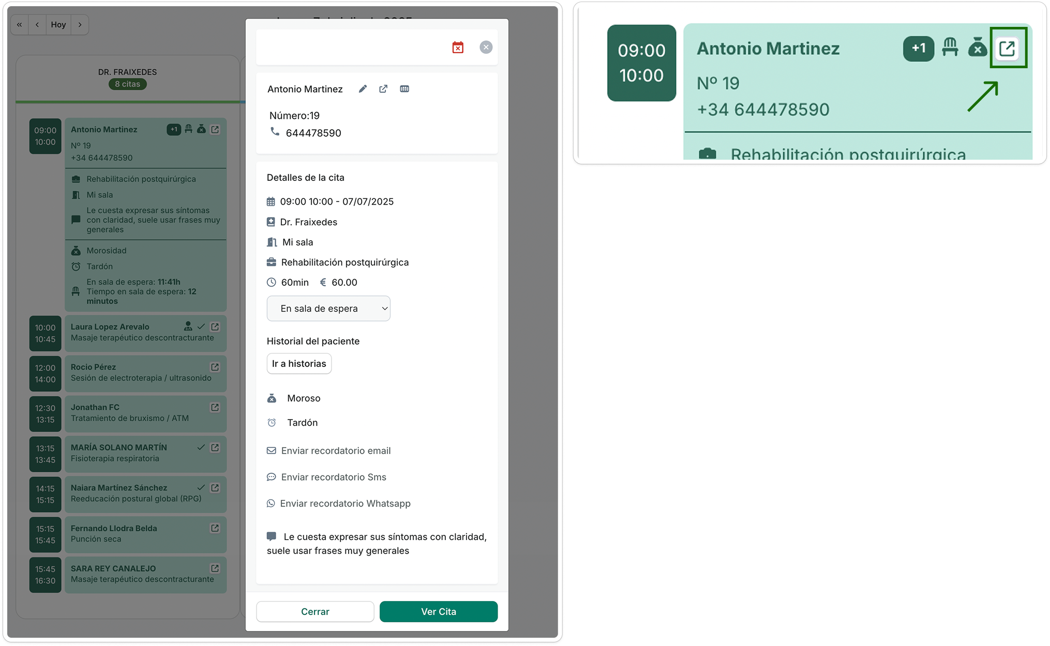Click 'Enviar recordatorio Whatsapp' option
The image size is (1050, 646).
coord(344,503)
